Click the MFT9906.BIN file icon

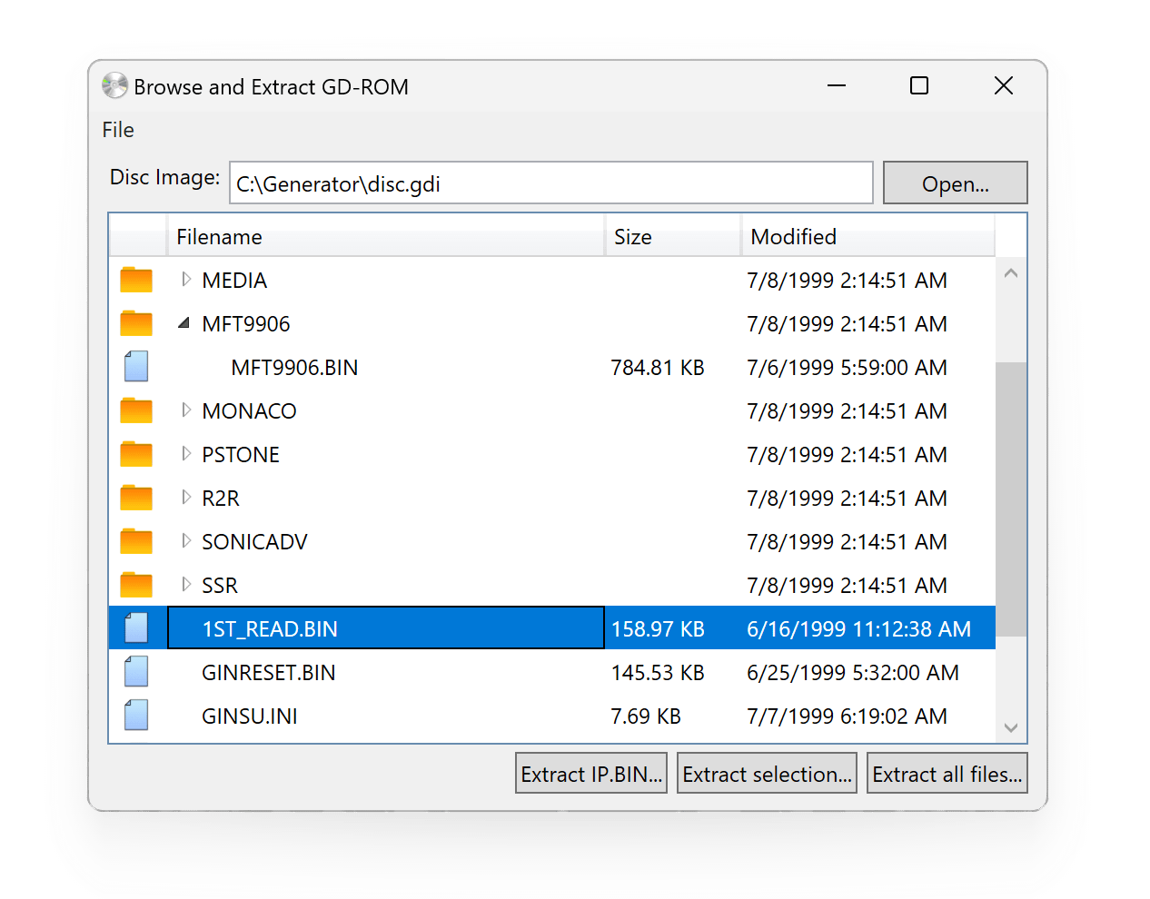136,367
